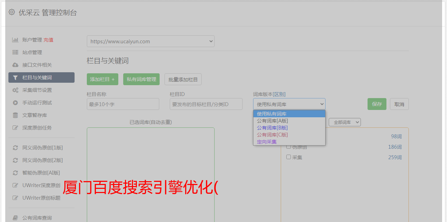Focus the 栏目名称 input field
The image size is (447, 222).
tap(123, 104)
